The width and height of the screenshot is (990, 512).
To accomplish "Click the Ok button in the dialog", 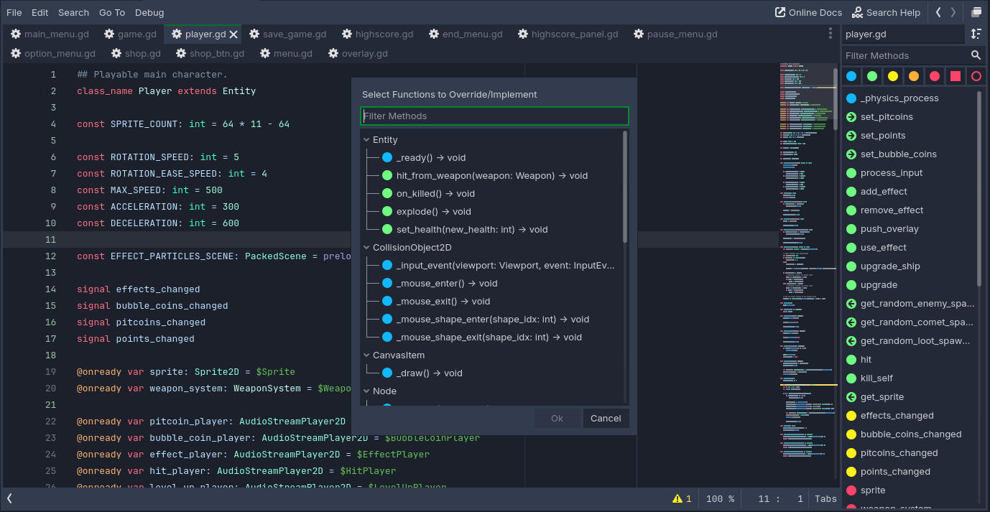I will (557, 418).
